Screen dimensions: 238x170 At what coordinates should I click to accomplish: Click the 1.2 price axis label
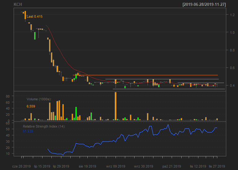232,15
